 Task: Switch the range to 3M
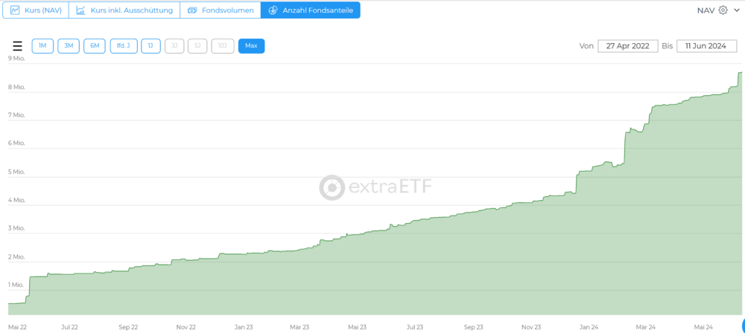(69, 46)
